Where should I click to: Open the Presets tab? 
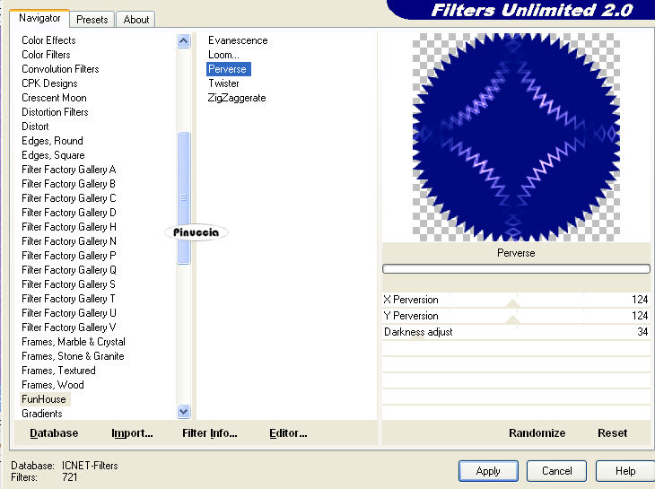click(x=92, y=20)
